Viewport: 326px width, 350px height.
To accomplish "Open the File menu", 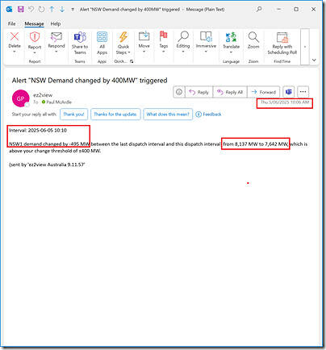I will (x=11, y=23).
